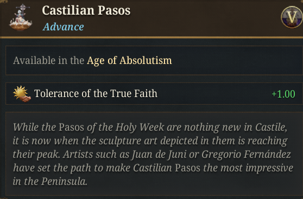Click the Age V roman numeral badge
Viewport: 303px width, 199px height.
(292, 17)
